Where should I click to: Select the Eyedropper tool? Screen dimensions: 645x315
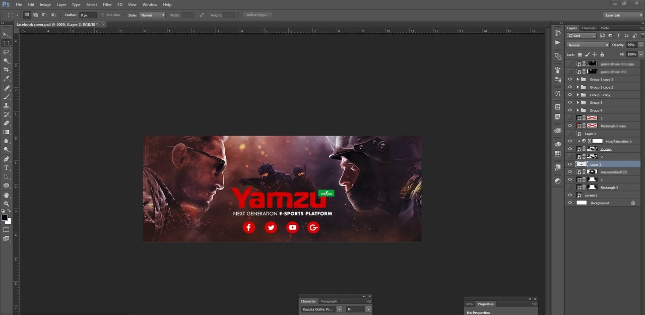(7, 79)
